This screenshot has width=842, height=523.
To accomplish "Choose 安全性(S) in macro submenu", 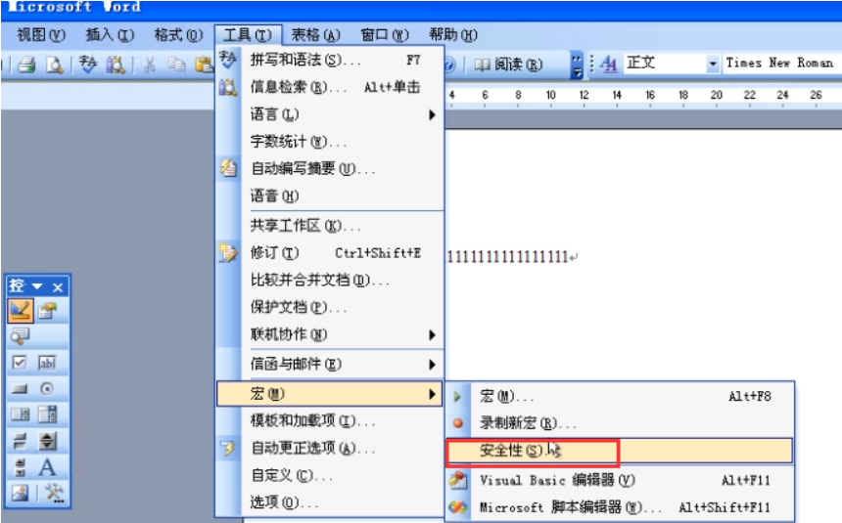I will tap(620, 451).
